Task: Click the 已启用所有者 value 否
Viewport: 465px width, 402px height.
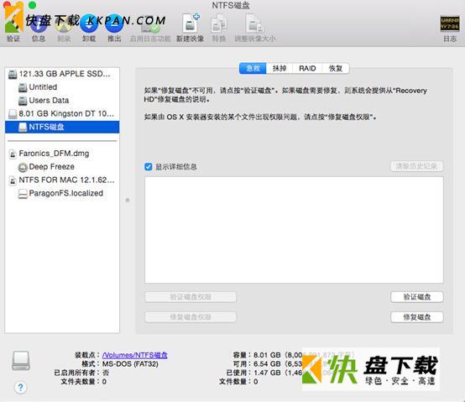Action: [x=106, y=373]
